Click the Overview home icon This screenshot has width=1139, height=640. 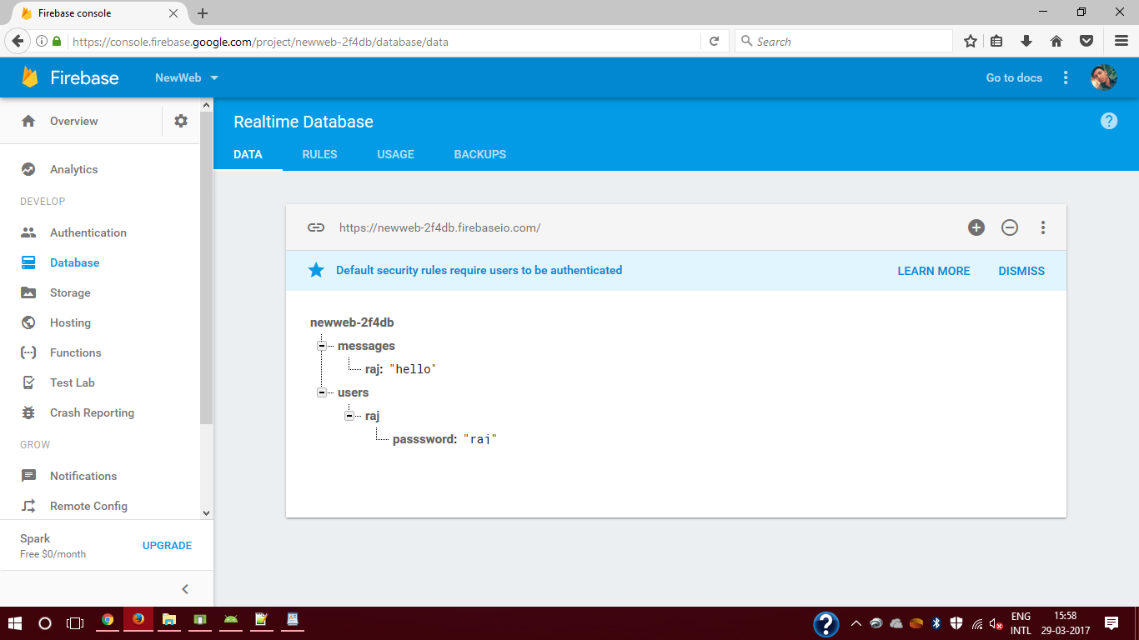coord(28,121)
